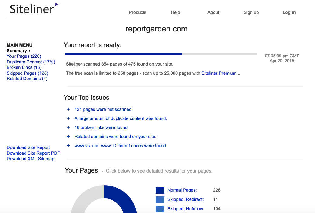315x213 pixels.
Task: Open Related Domains (4) link
Action: pyautogui.click(x=27, y=79)
